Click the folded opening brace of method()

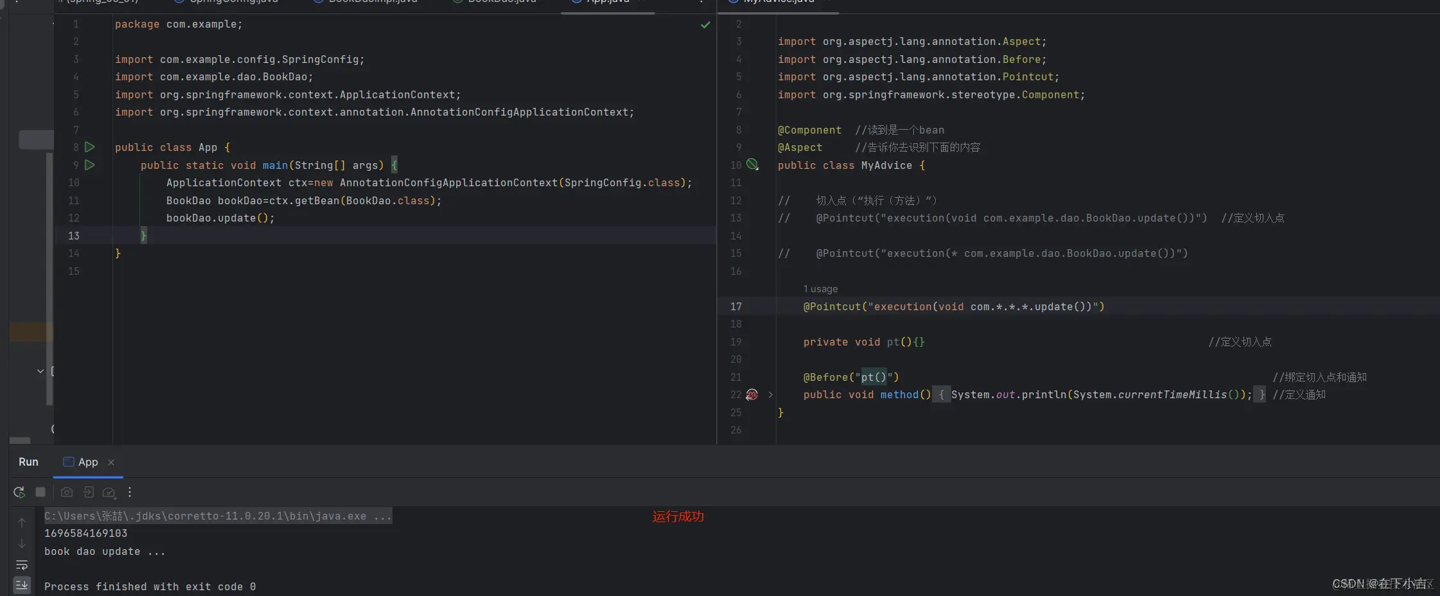(942, 394)
